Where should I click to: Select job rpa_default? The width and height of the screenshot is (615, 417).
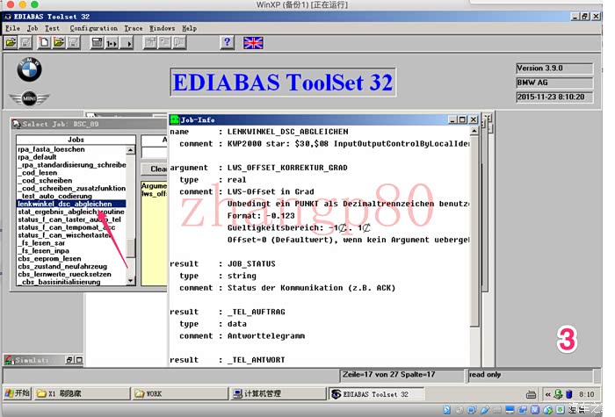tap(37, 157)
